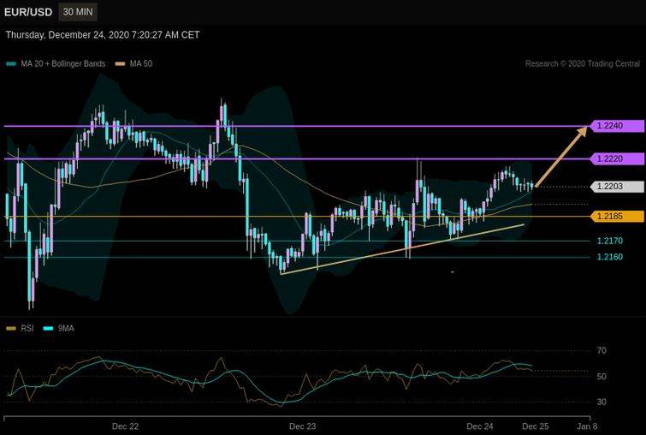
Task: Toggle the 9MA legend color swatch
Action: 48,329
